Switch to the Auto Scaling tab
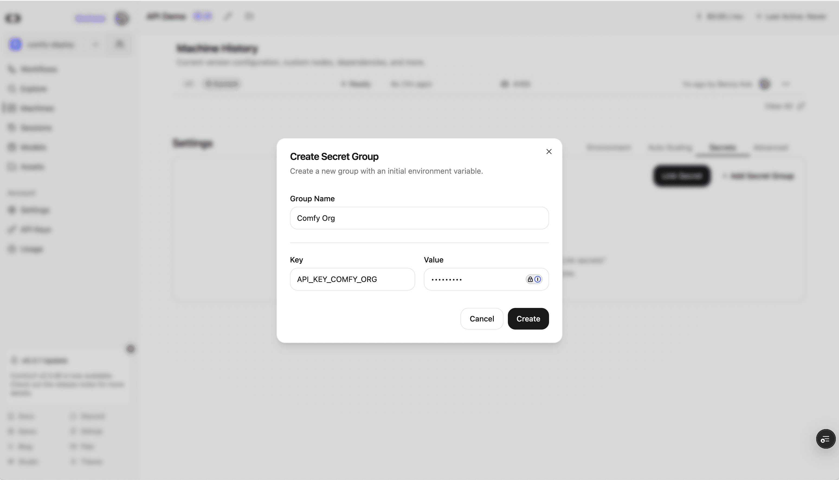The width and height of the screenshot is (839, 480). pos(670,147)
